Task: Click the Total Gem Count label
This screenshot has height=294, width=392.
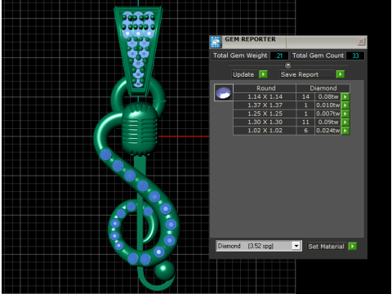Action: click(318, 56)
